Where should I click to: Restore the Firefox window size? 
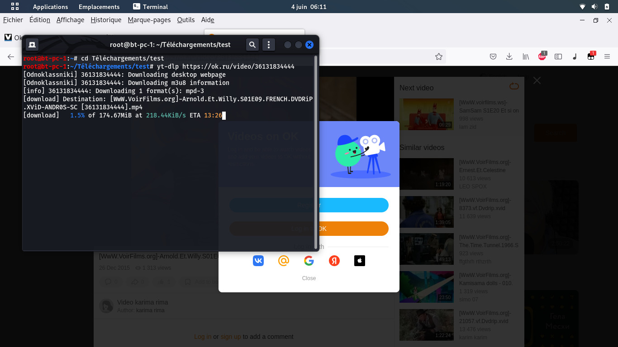pos(596,20)
